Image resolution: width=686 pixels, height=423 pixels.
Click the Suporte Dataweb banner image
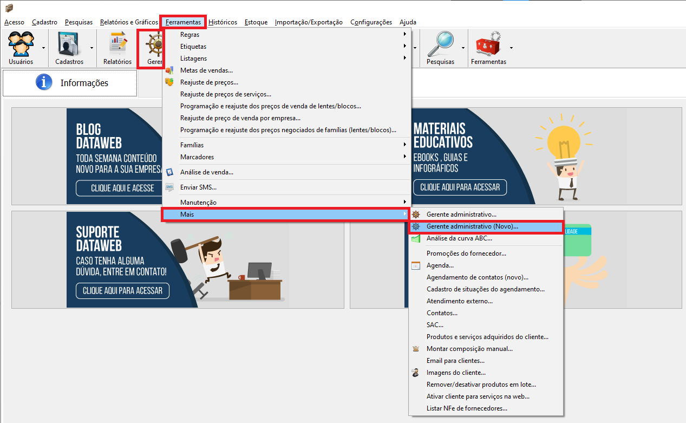[178, 259]
